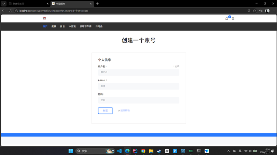
Task: Click the browser address bar URL
Action: [54, 11]
